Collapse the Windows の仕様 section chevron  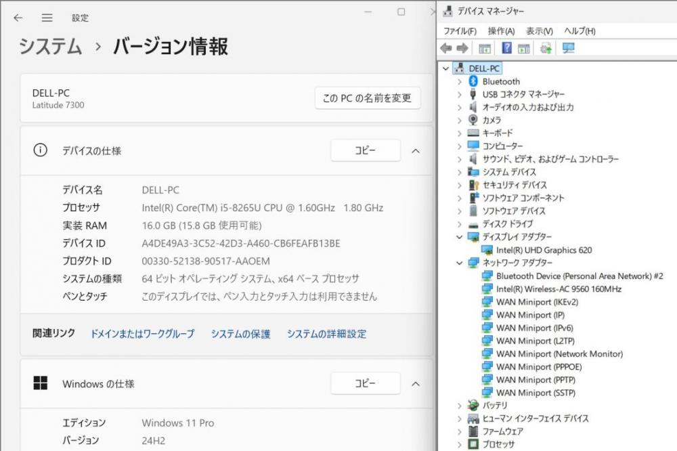click(x=416, y=383)
